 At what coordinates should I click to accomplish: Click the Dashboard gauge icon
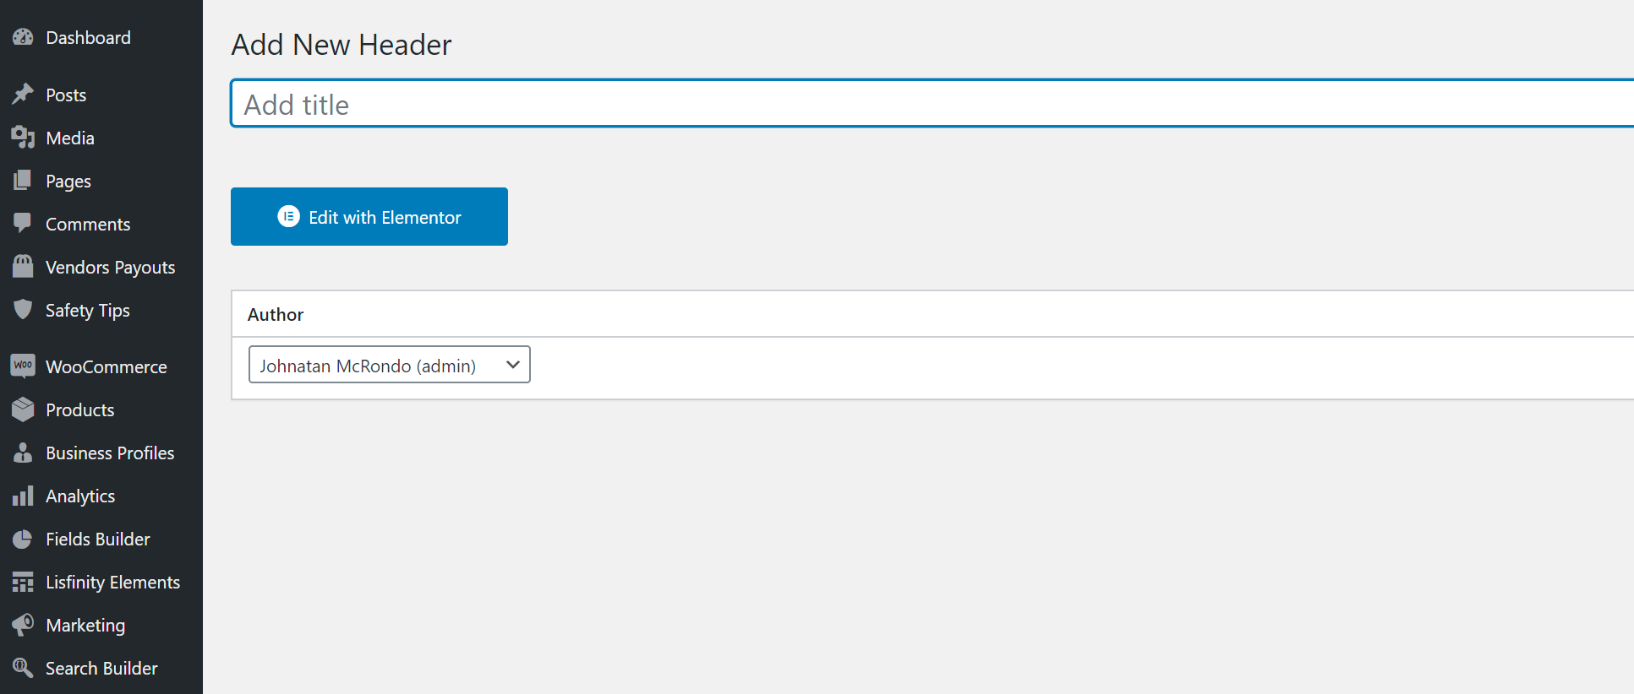[23, 38]
